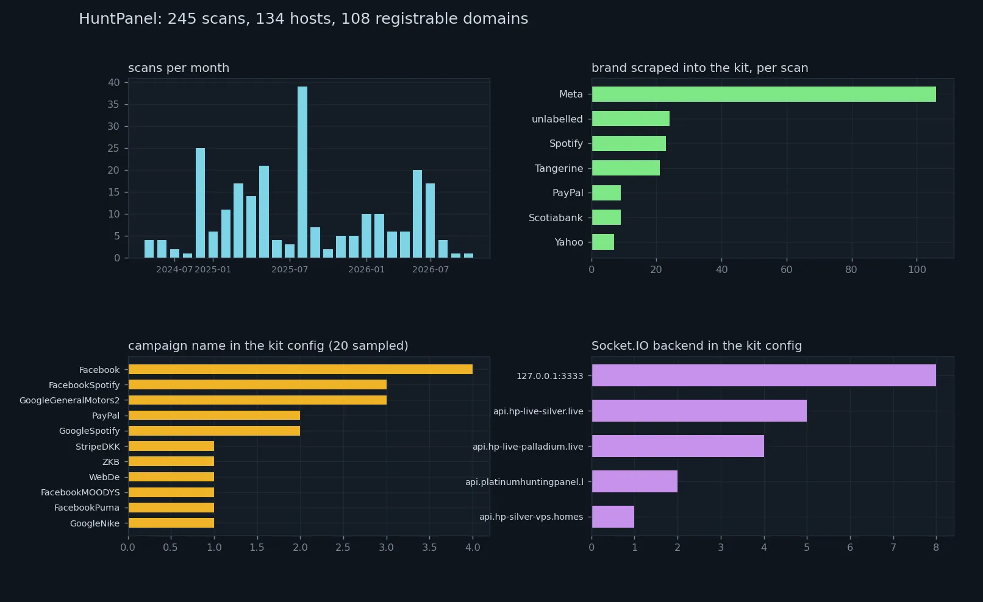Click the HuntPanel main heading text
The width and height of the screenshot is (983, 602).
[303, 19]
